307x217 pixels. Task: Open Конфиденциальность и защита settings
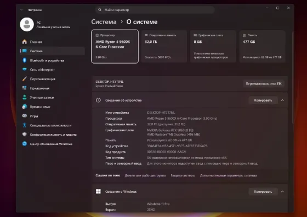(x=52, y=135)
